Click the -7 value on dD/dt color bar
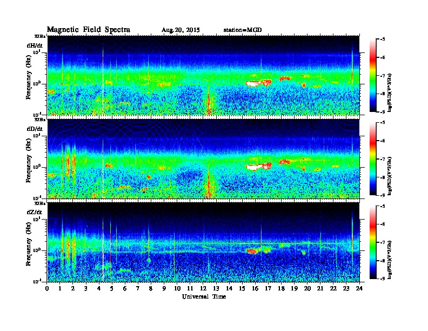This screenshot has width=428, height=331. (x=383, y=159)
